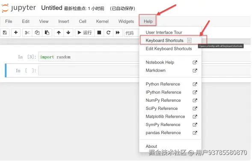Run the cell with 运行 button

[x=85, y=33]
